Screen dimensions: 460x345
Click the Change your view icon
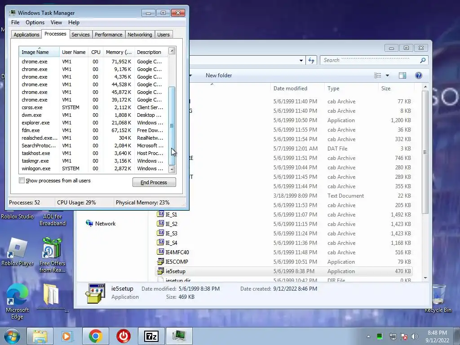click(377, 75)
